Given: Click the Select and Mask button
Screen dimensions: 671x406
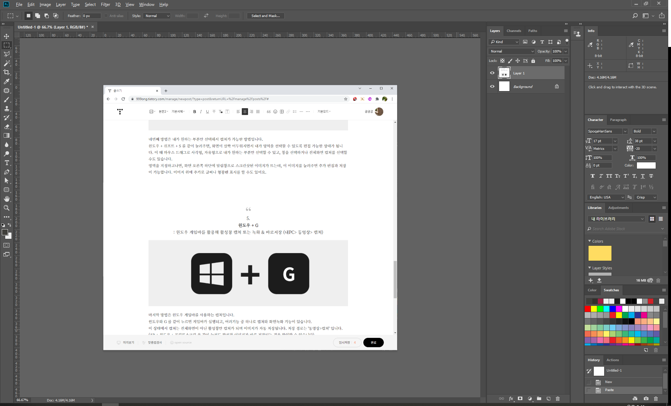Looking at the screenshot, I should pos(266,16).
